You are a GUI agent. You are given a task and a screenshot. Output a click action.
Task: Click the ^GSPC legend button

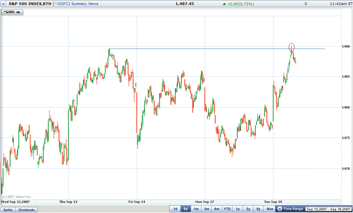click(12, 12)
